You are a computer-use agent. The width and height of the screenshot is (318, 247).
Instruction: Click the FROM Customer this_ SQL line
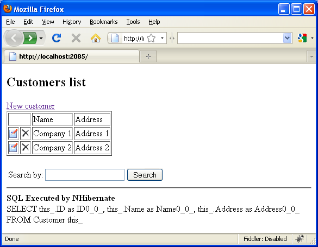point(45,220)
